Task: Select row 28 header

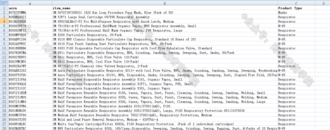Action: coord(4,128)
